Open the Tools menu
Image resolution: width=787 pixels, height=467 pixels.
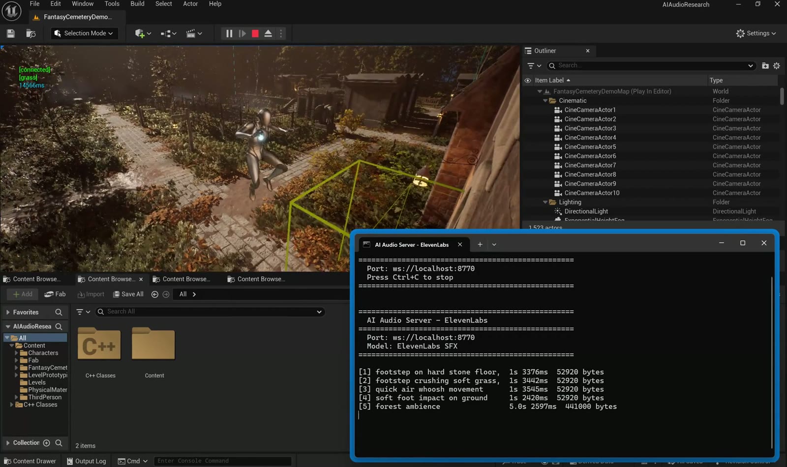pyautogui.click(x=112, y=4)
